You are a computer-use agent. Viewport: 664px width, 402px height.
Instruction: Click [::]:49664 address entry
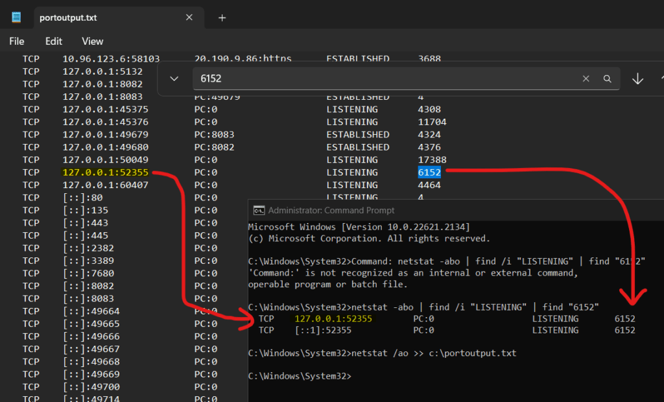(x=91, y=311)
